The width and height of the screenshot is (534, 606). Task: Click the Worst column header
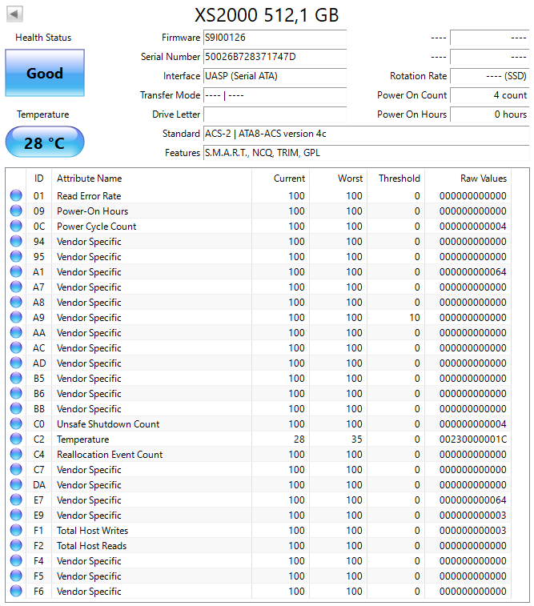[x=338, y=179]
